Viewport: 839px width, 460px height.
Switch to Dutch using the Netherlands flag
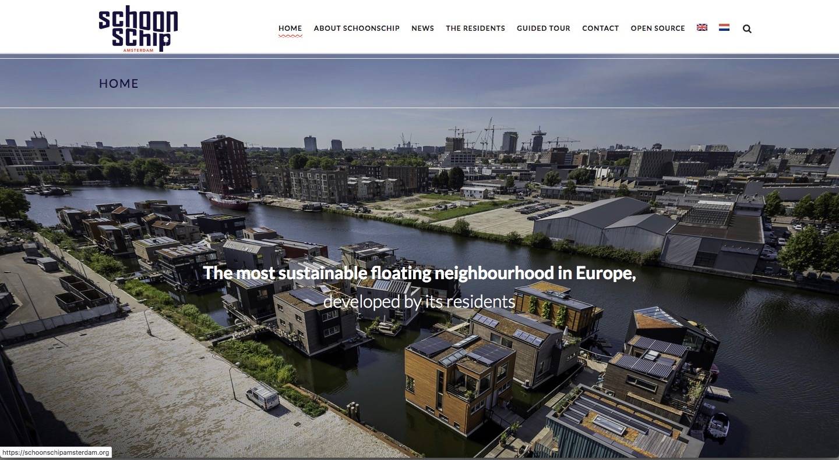[724, 27]
